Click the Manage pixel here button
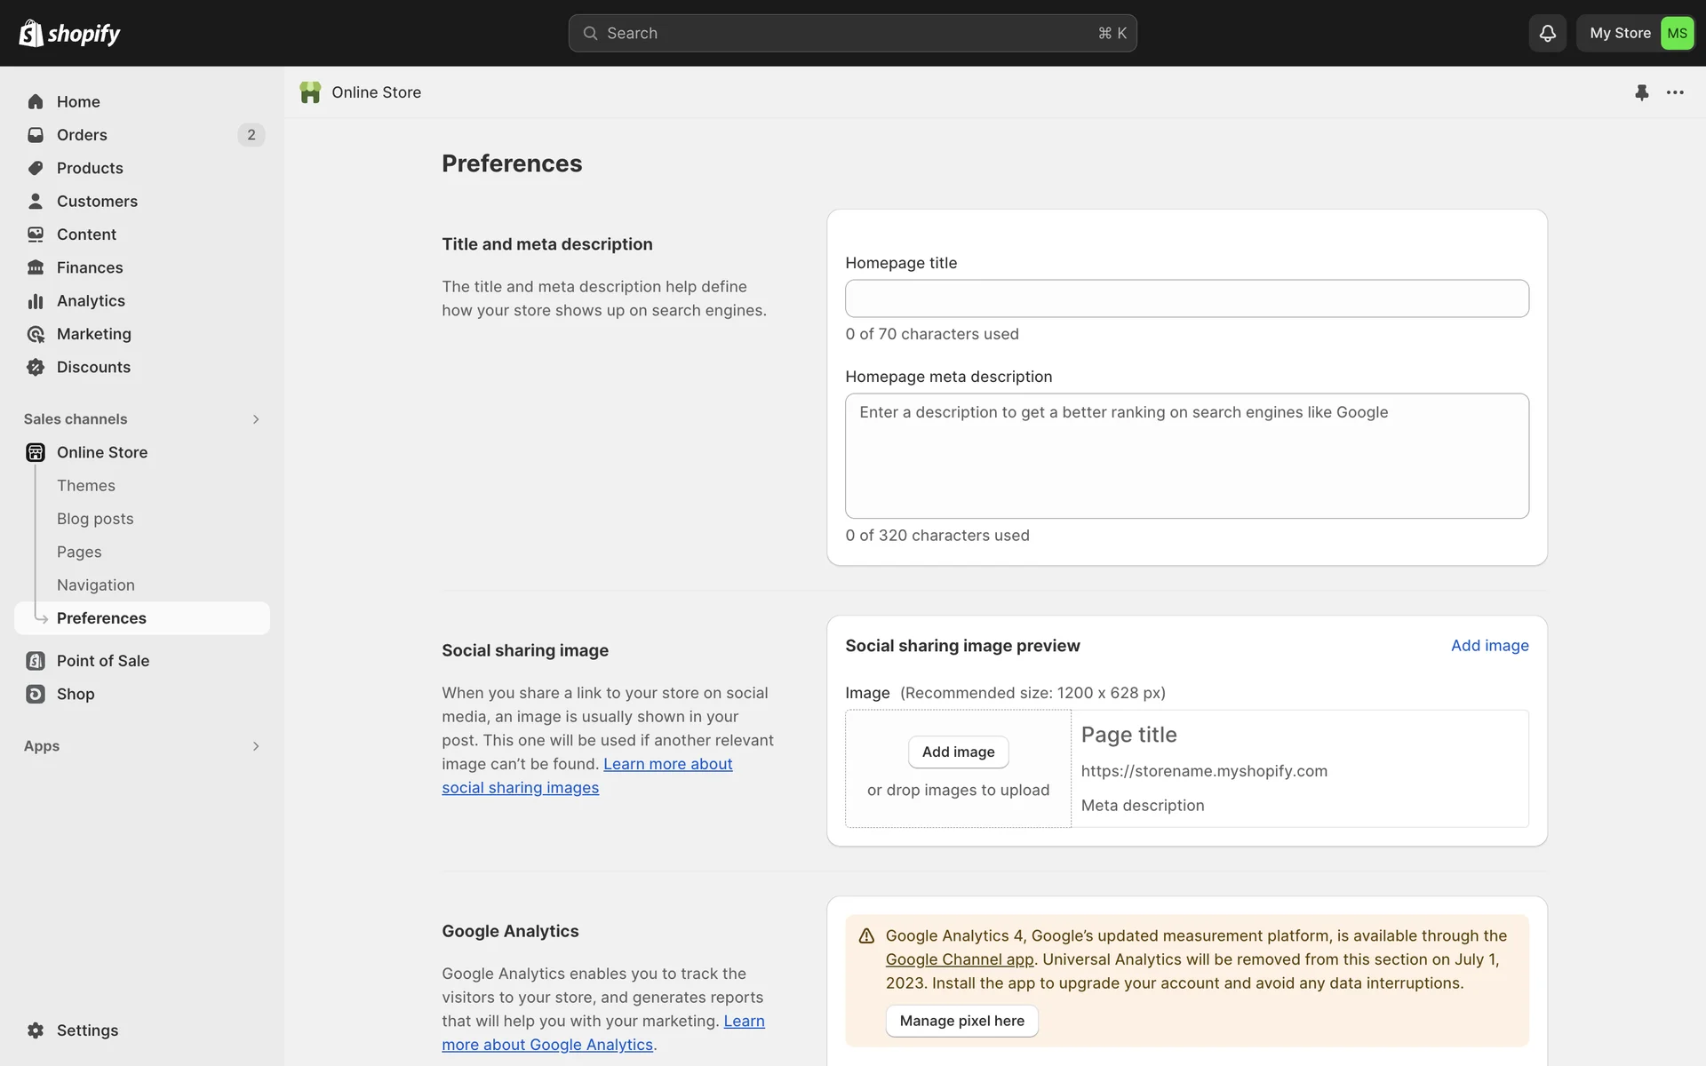The width and height of the screenshot is (1706, 1066). click(x=961, y=1021)
